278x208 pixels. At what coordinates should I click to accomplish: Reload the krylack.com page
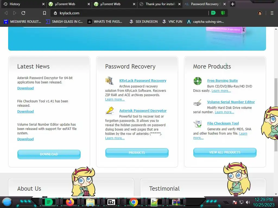tap(23, 13)
